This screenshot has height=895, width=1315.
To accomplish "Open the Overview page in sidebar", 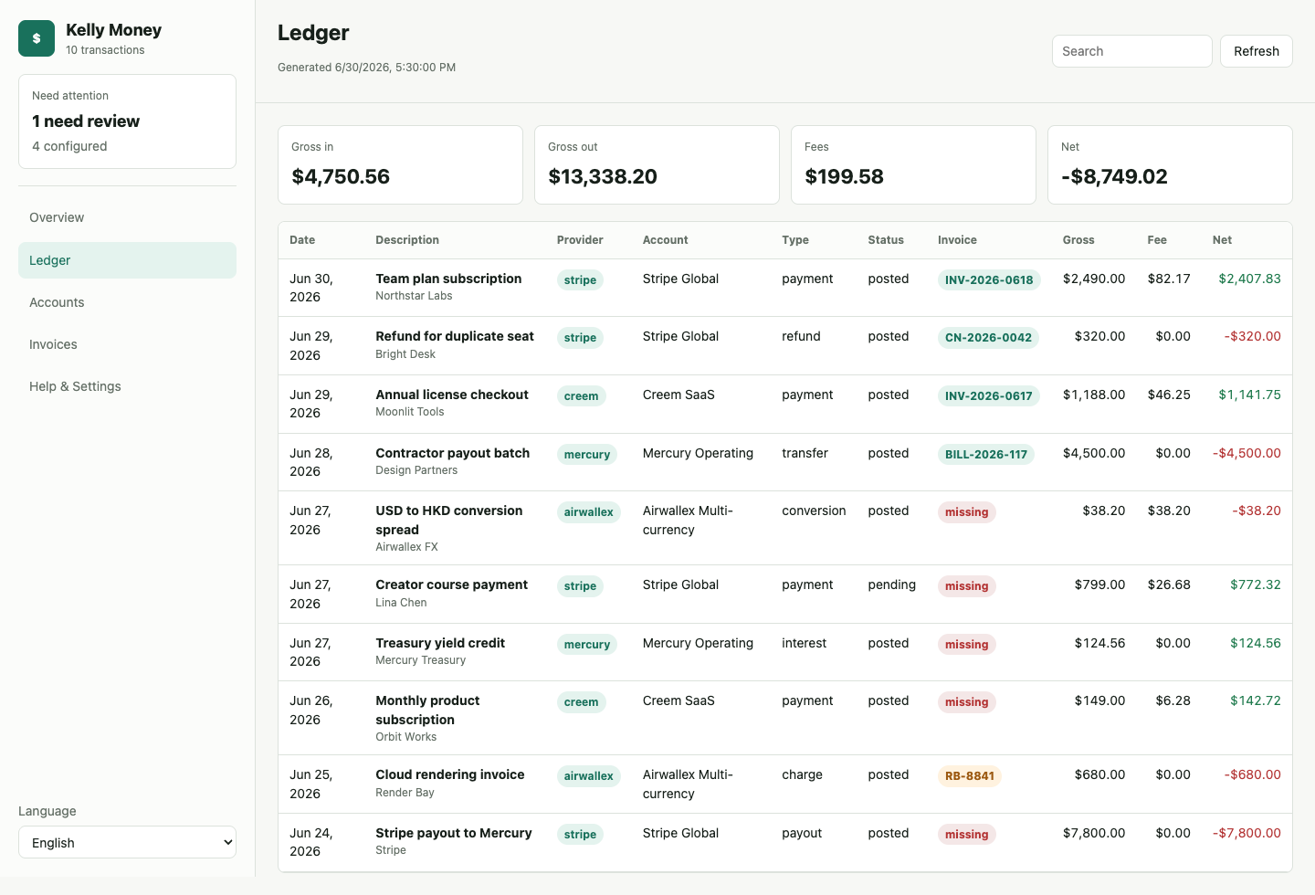I will [x=127, y=217].
